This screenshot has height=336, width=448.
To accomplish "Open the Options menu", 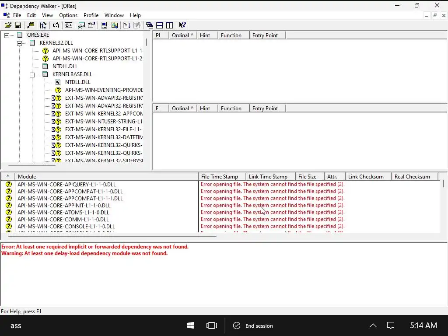I will click(x=68, y=15).
